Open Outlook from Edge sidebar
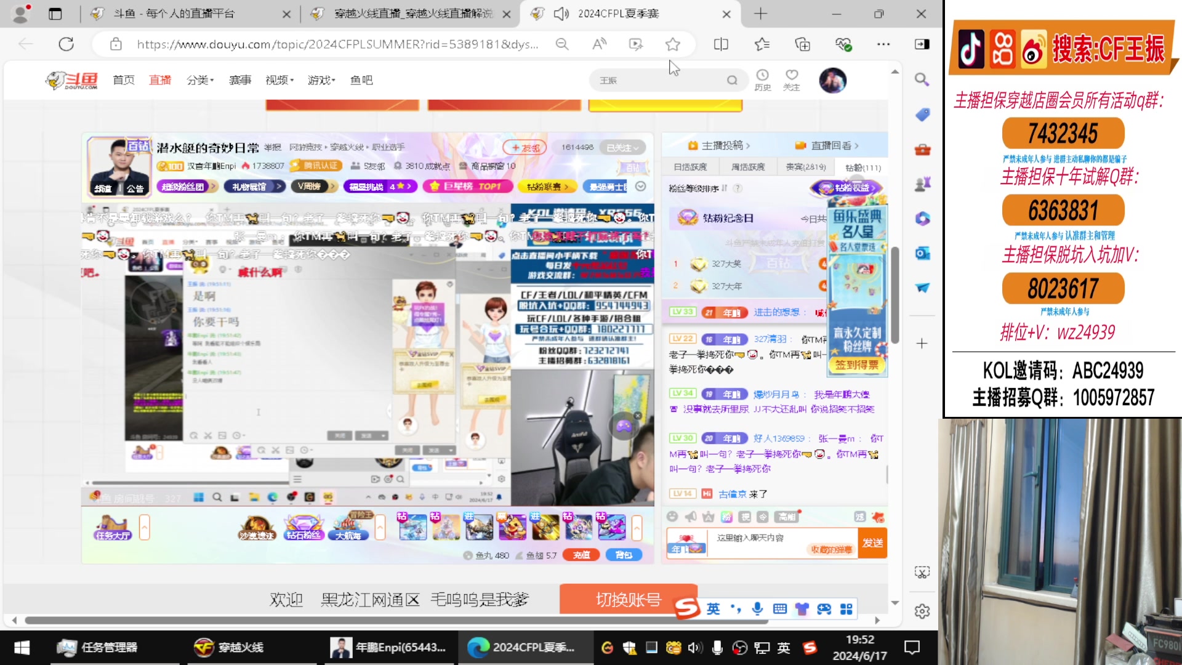The width and height of the screenshot is (1182, 665). (x=922, y=253)
